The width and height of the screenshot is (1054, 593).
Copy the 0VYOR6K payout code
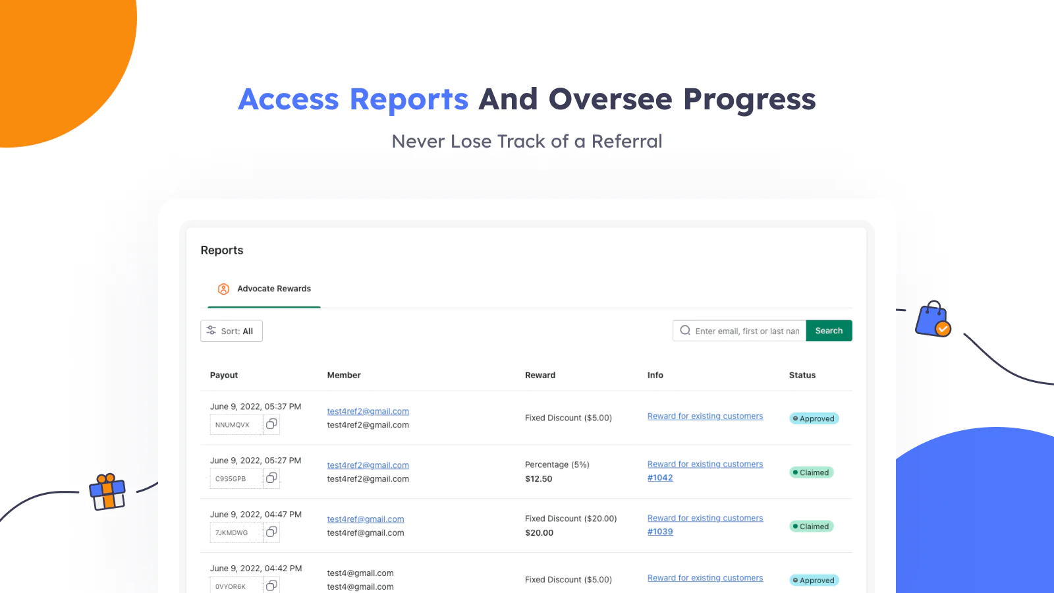click(271, 586)
